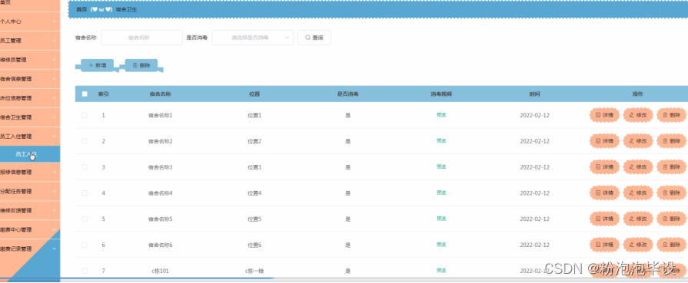Screen dimensions: 688x283
Task: Delete the 宿舍名称5 row
Action: pyautogui.click(x=671, y=219)
